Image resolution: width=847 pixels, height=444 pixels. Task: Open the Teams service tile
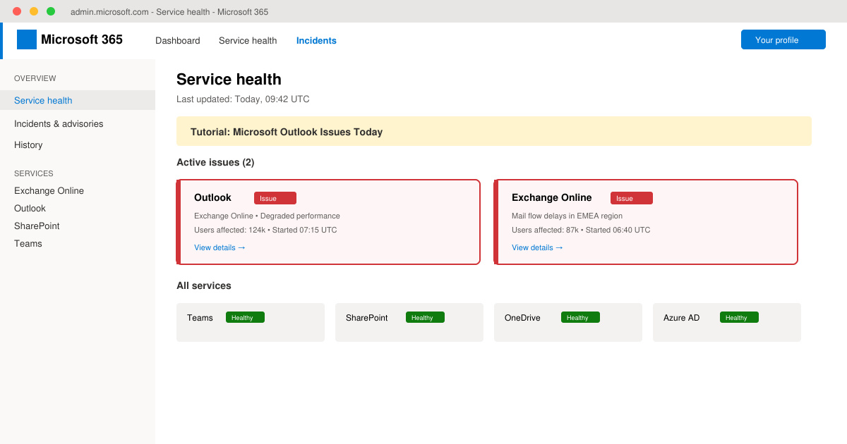251,322
